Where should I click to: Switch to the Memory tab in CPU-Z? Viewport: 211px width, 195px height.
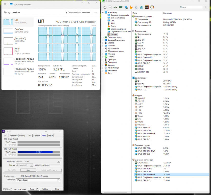click(22, 136)
